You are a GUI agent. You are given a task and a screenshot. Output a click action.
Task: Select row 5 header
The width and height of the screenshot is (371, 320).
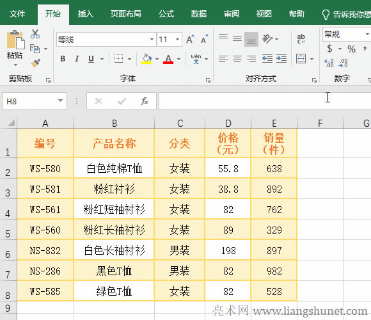(x=8, y=230)
